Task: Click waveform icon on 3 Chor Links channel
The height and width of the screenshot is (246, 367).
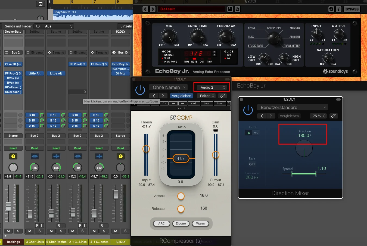Action: [x=35, y=156]
